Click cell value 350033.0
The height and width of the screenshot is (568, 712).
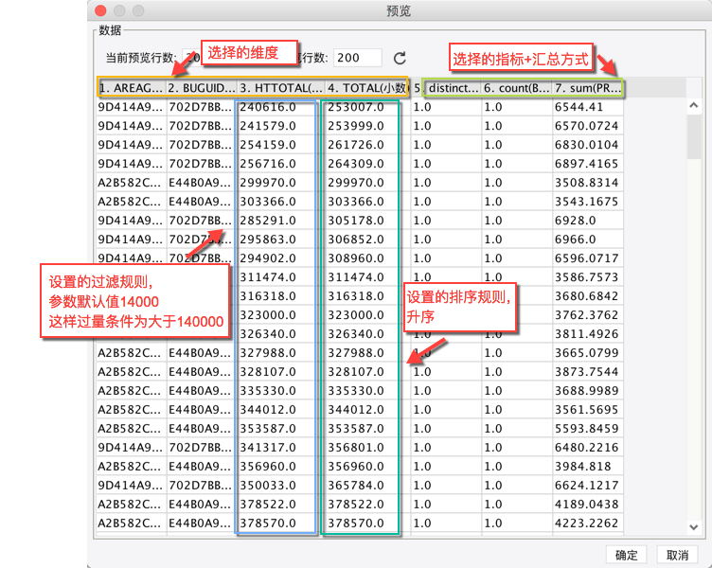tap(268, 486)
